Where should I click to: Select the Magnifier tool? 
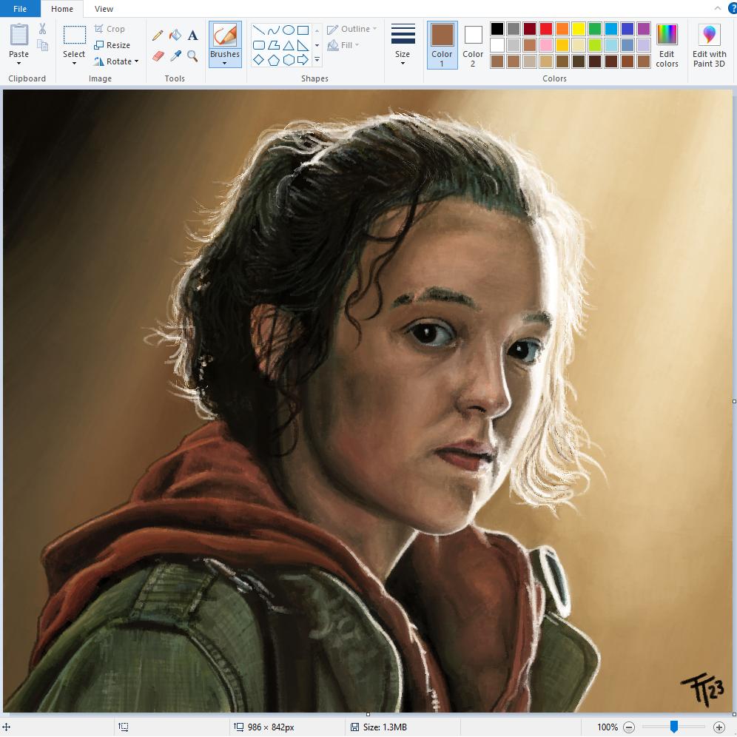tap(192, 56)
